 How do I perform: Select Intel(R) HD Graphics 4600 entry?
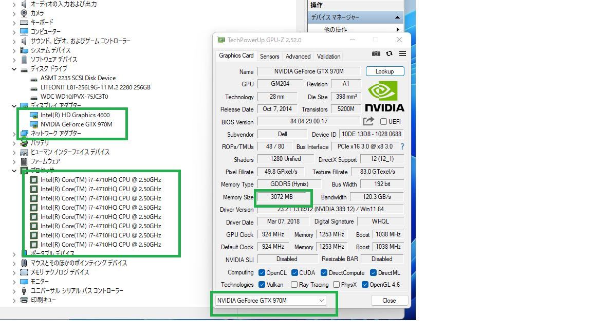point(75,115)
